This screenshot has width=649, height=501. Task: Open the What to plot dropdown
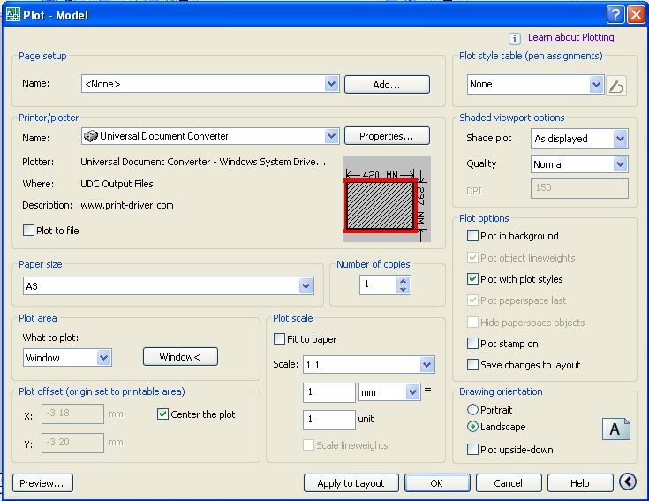tap(104, 357)
